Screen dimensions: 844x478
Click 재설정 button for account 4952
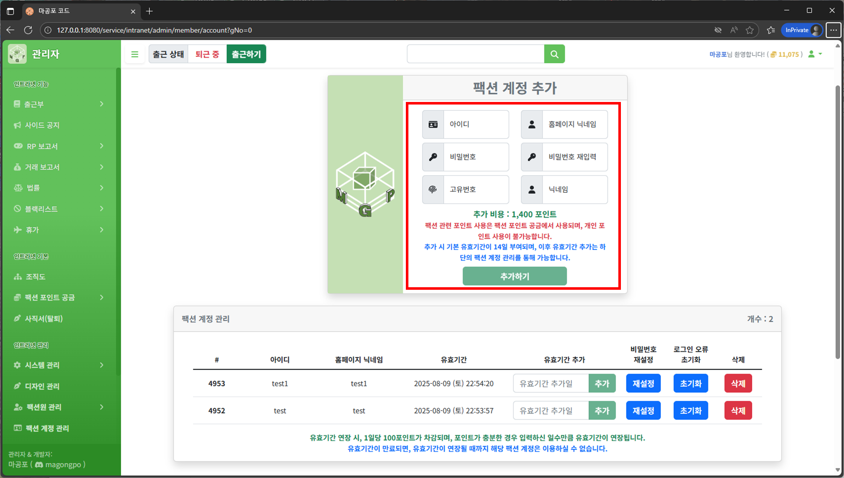pos(643,411)
